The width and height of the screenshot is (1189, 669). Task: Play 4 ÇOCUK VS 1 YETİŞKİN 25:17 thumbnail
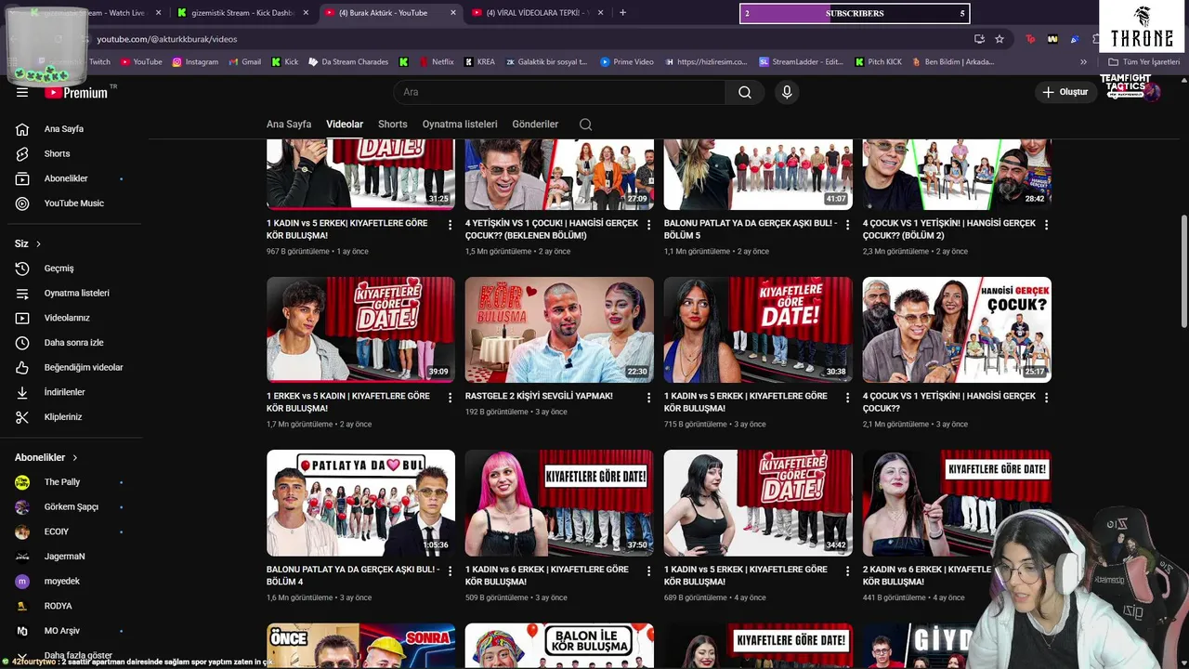(957, 329)
